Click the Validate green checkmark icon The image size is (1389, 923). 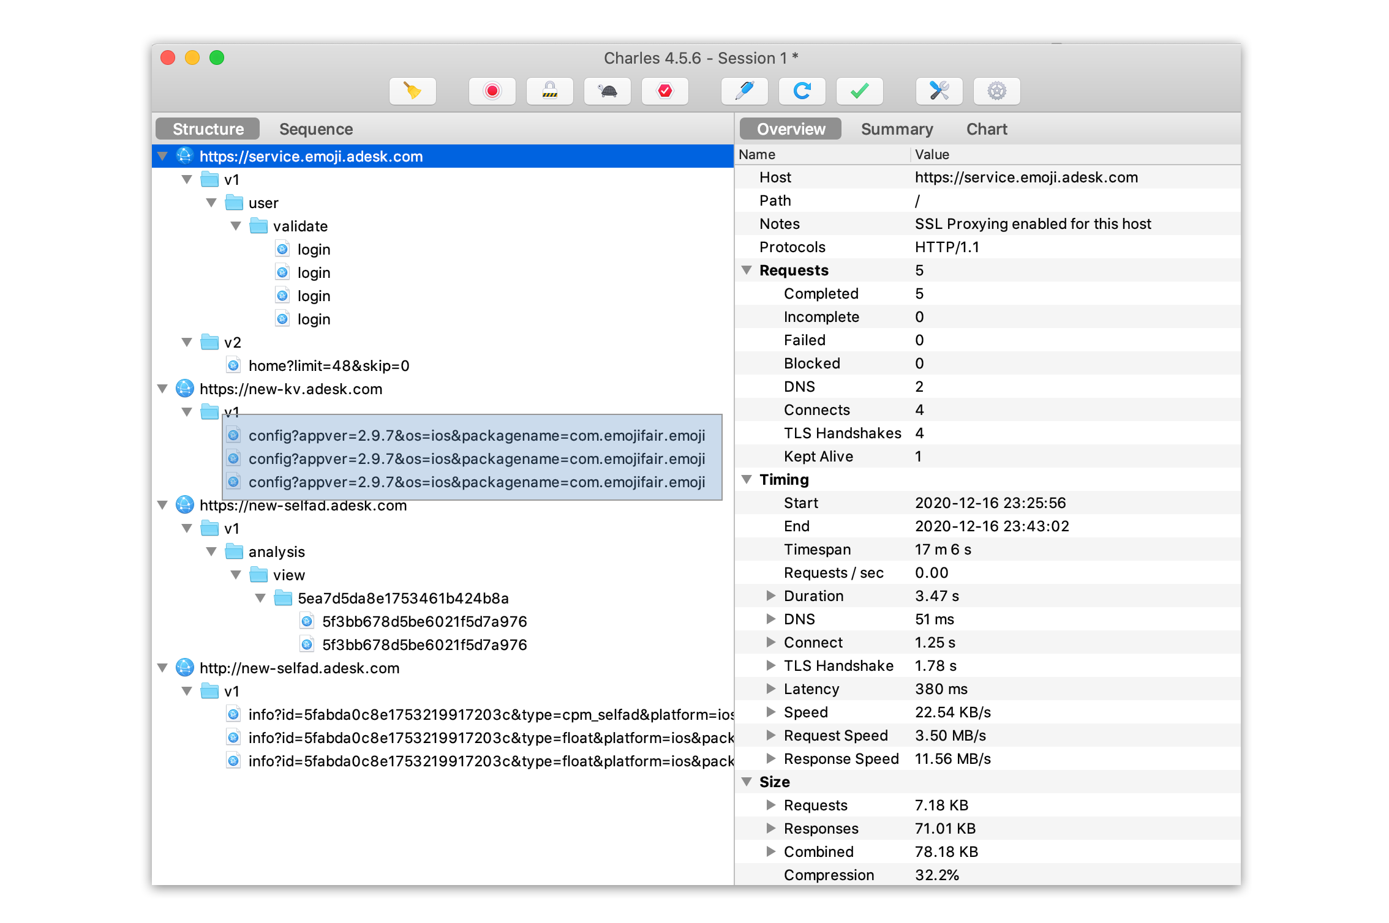tap(859, 91)
